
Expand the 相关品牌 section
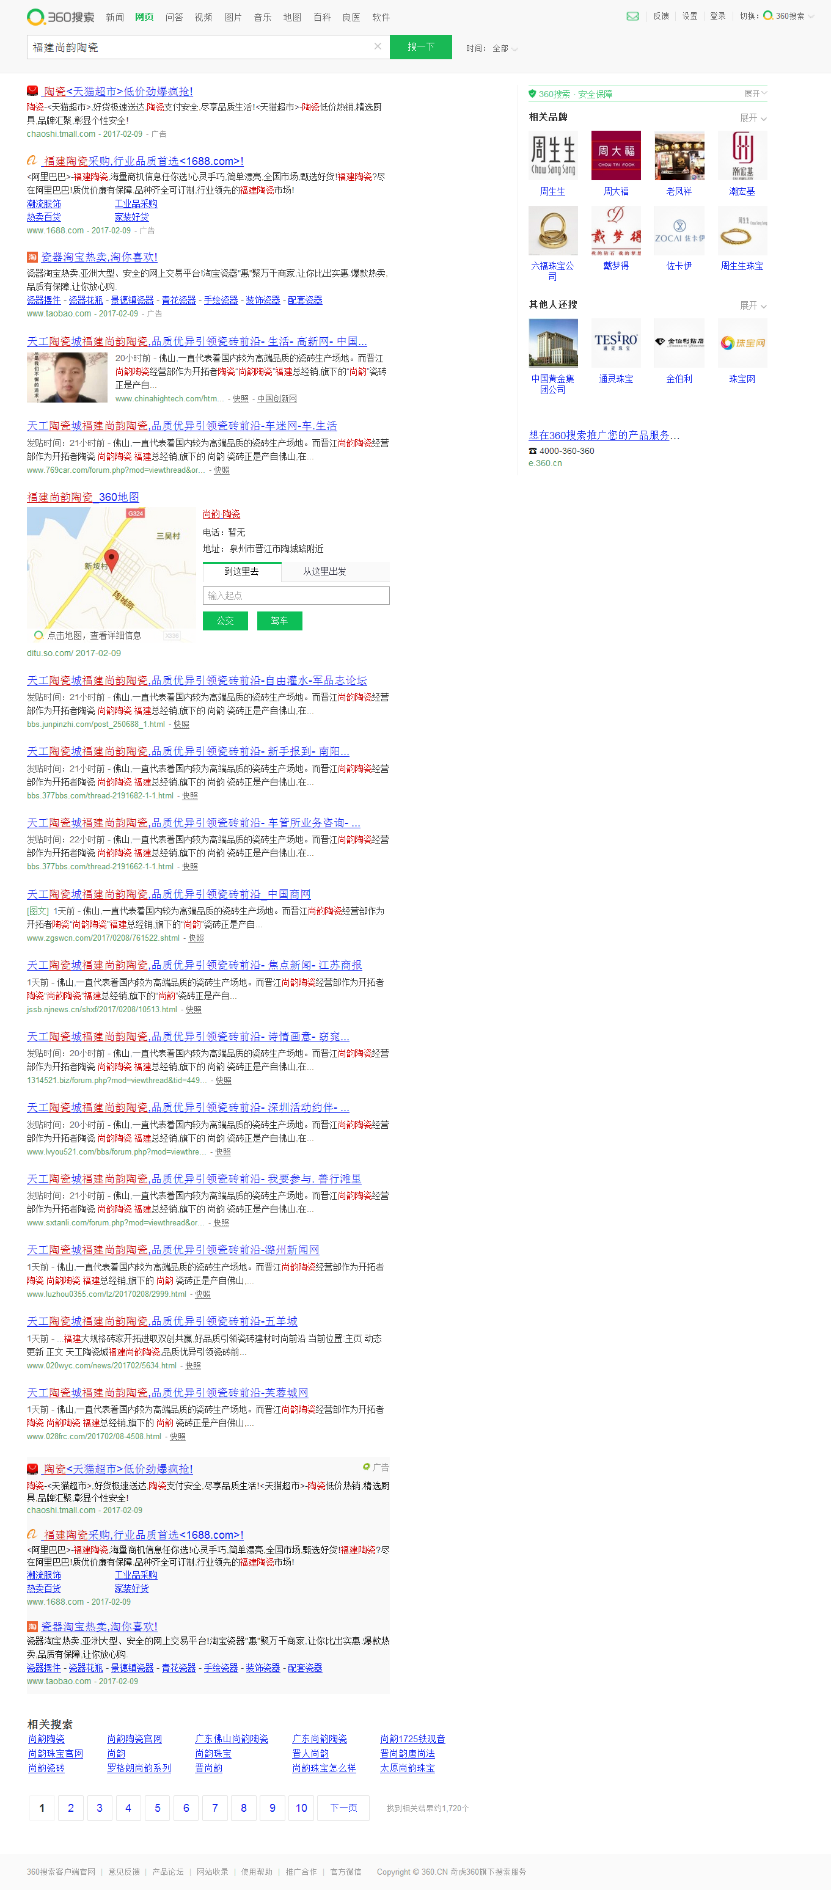753,118
